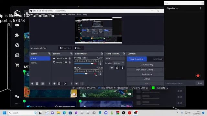Pop out the Scene Transitions dock

(124, 54)
